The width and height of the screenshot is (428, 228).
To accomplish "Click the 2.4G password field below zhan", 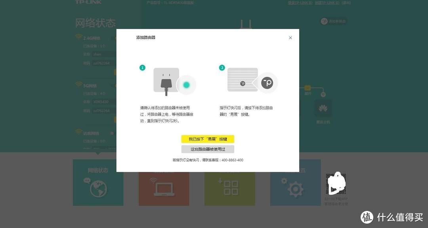I will [104, 63].
